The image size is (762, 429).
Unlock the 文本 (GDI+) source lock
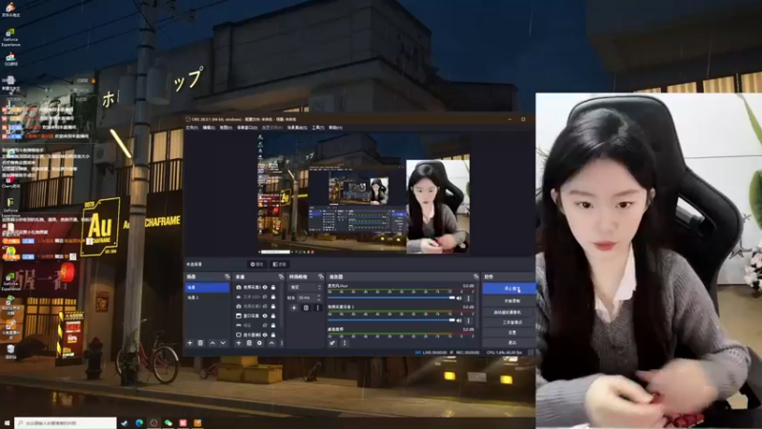click(x=273, y=296)
